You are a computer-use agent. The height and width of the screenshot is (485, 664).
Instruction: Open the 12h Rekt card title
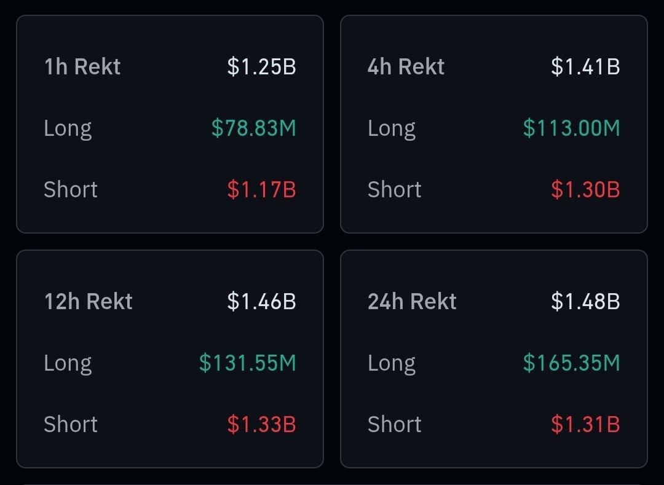[x=89, y=301]
